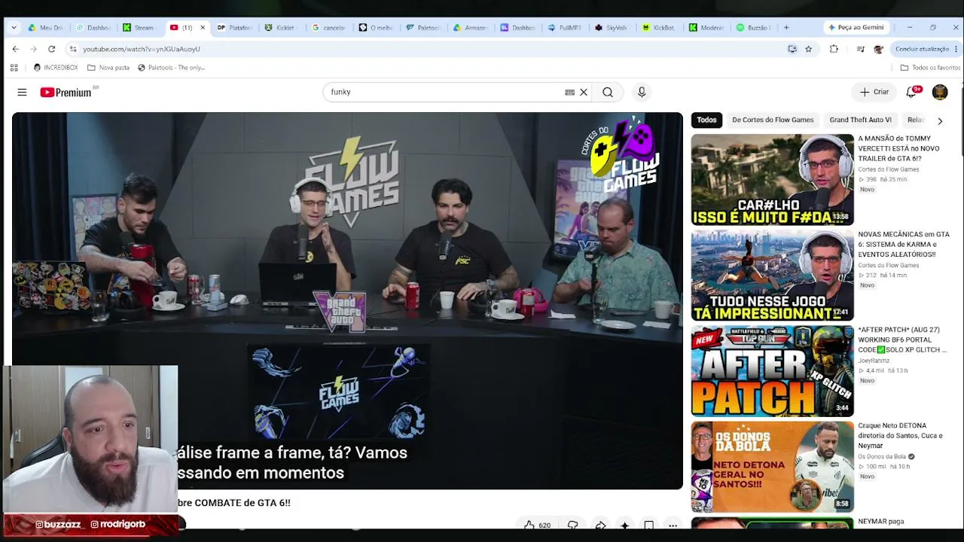Open the 'Neto detona geral no Santos' thumbnail

(x=773, y=467)
